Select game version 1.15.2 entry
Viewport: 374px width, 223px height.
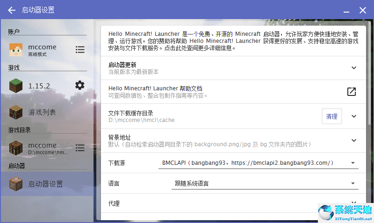point(47,86)
